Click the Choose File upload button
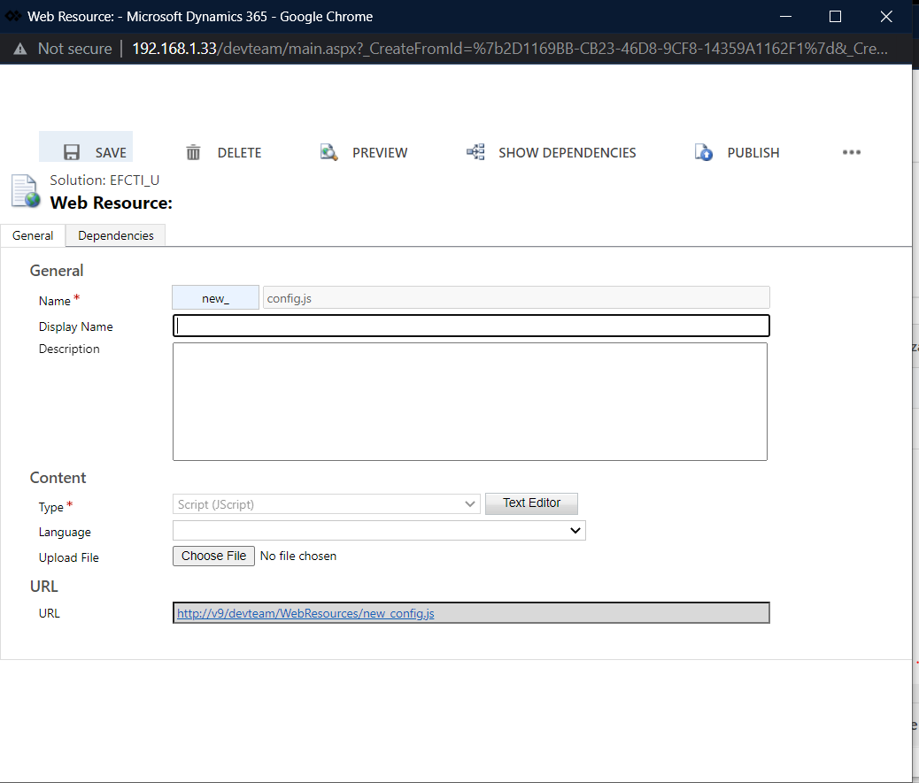 coord(213,557)
